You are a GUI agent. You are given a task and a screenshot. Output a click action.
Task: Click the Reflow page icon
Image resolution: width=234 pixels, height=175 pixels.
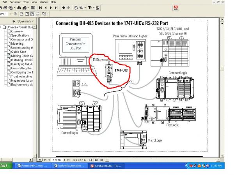(x=37, y=14)
